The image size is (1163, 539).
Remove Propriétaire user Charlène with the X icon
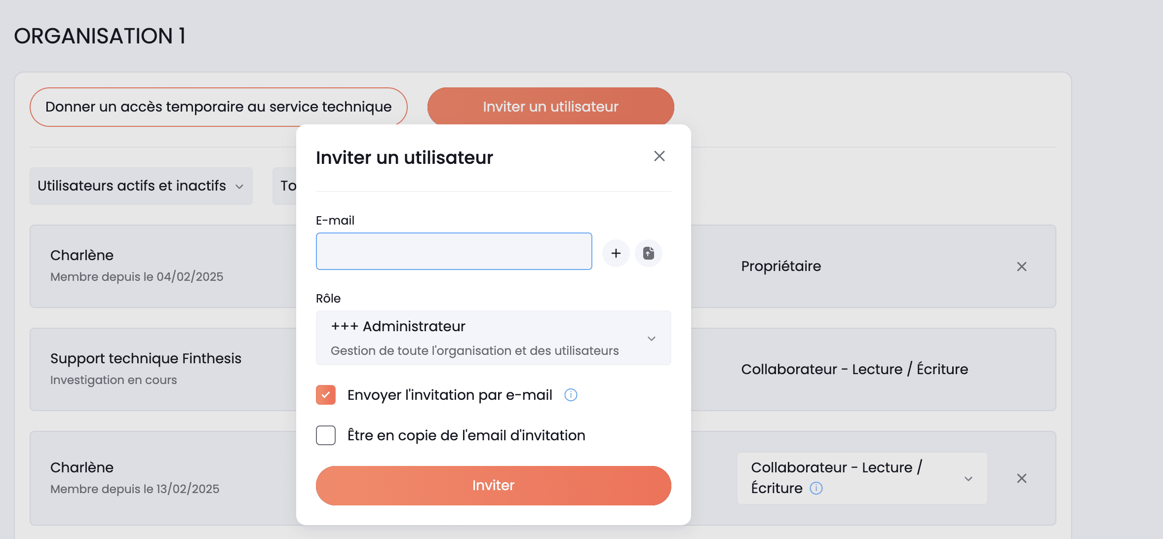coord(1021,267)
